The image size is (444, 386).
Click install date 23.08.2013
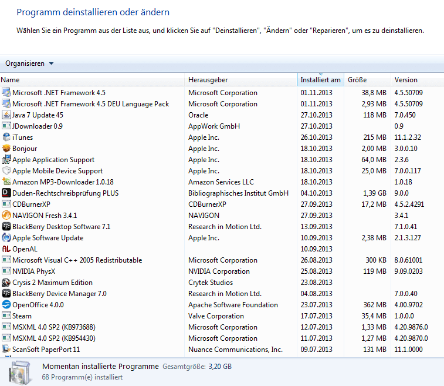pos(316,283)
